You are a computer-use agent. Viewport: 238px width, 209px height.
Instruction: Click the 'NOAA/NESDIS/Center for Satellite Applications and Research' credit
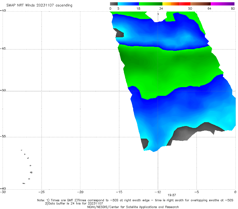point(133,207)
